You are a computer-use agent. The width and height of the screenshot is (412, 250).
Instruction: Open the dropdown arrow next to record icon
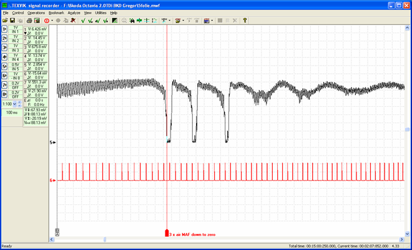52,20
